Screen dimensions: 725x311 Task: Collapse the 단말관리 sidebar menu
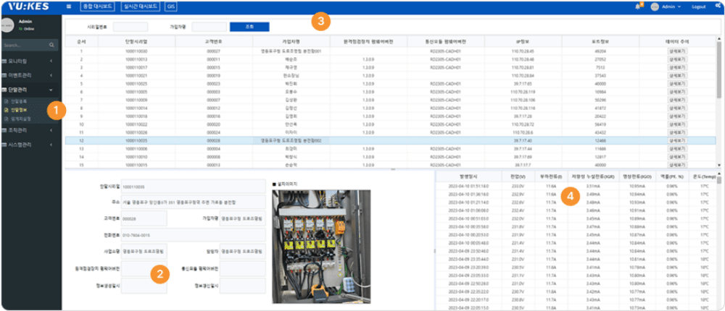[x=28, y=88]
